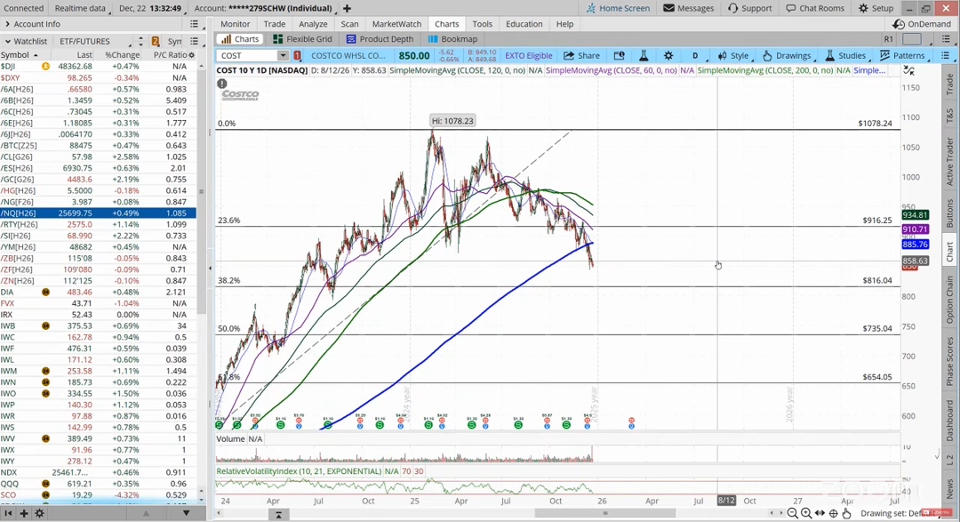Click the crosshair cursor icon

coord(833,513)
